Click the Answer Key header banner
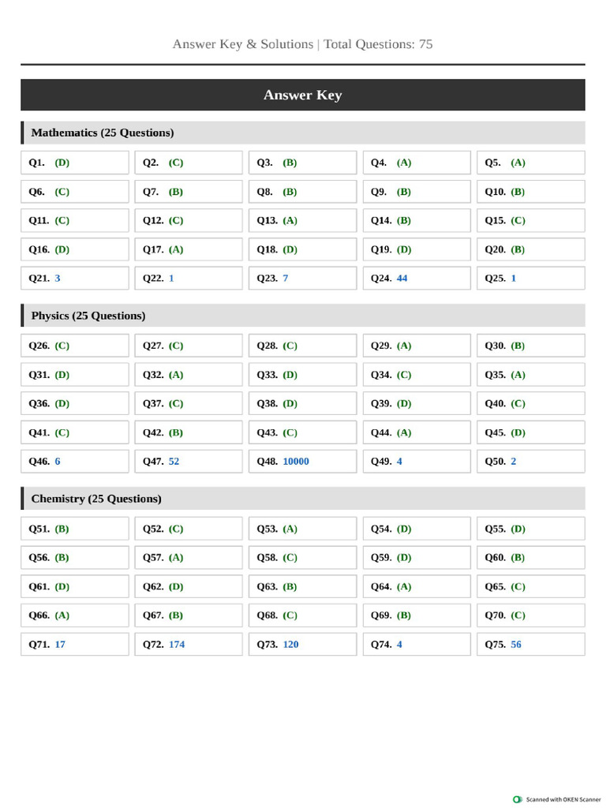Screen dimensions: 606x808 303,95
